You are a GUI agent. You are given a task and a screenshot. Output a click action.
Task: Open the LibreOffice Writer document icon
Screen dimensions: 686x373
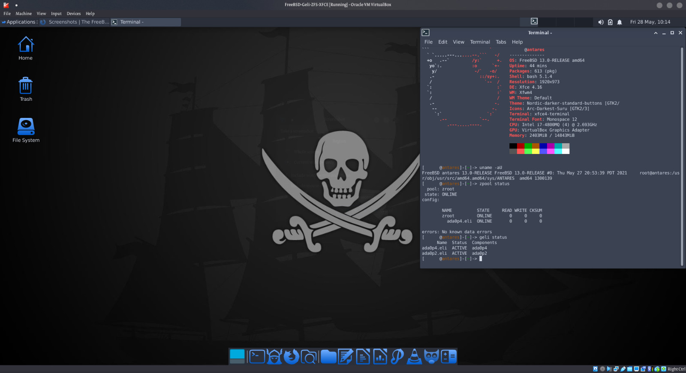click(x=363, y=356)
